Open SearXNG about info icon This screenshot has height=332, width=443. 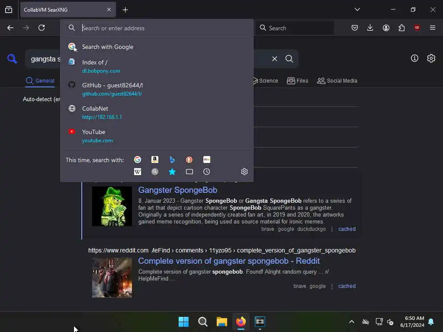[x=414, y=58]
